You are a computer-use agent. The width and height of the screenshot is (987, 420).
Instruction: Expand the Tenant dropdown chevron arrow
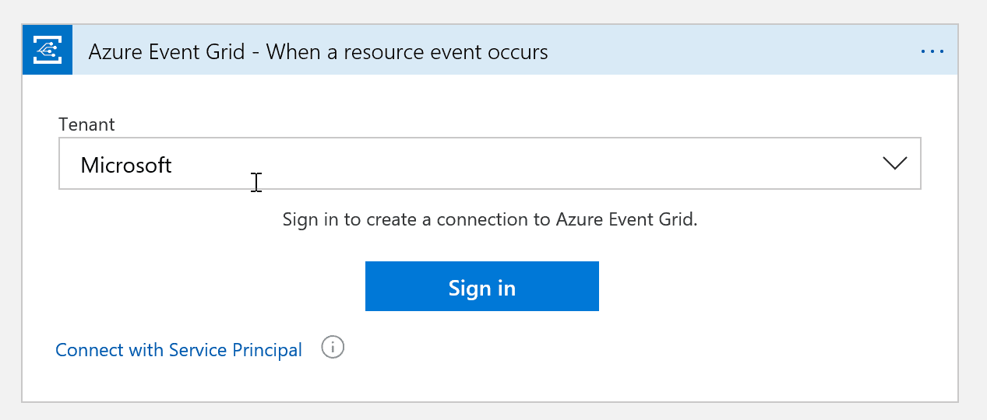[x=895, y=163]
